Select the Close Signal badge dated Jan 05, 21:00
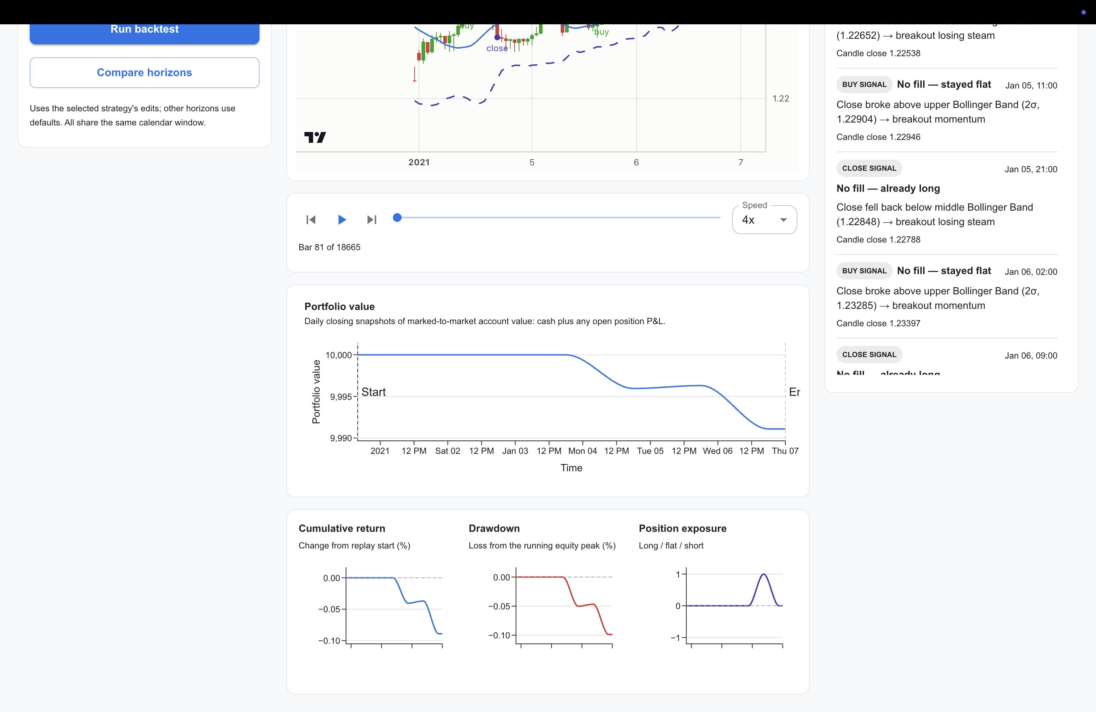Screen dimensions: 1096x712 pyautogui.click(x=869, y=168)
